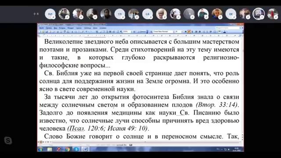
Task: Click the zoom percentage box in toolbar
Action: pos(127,32)
